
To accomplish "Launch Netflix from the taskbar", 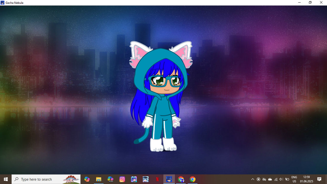I will pos(157,179).
